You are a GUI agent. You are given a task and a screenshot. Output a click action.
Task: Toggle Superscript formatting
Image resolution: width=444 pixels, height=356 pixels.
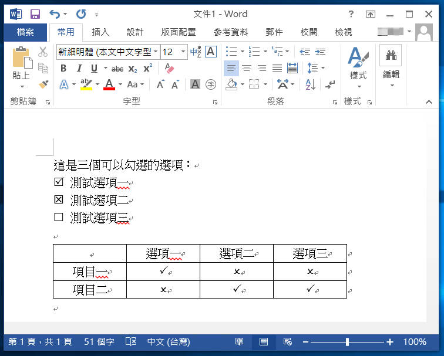point(148,68)
